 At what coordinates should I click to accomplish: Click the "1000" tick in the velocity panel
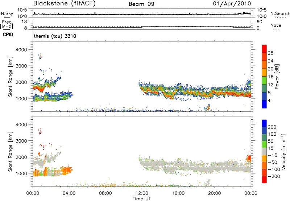(x=21, y=173)
